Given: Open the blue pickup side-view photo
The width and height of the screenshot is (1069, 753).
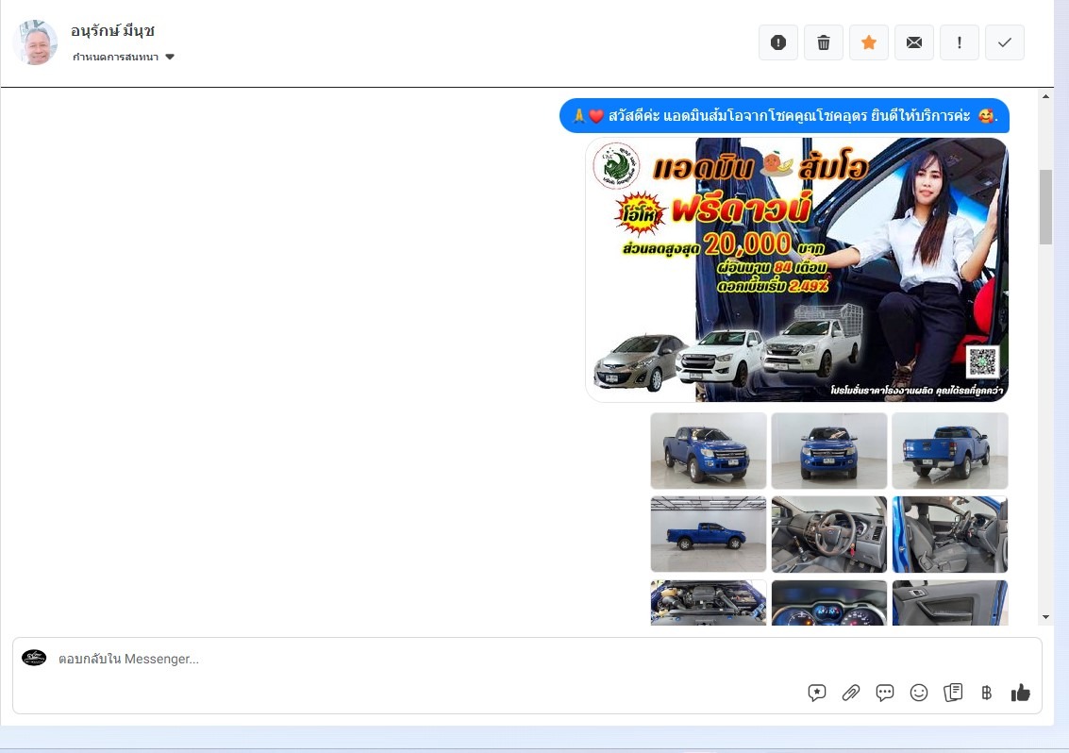Looking at the screenshot, I should (x=709, y=534).
